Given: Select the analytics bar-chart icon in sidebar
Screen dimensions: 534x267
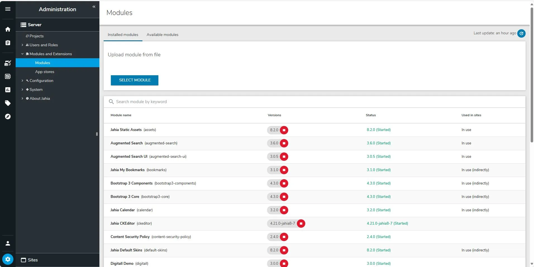Looking at the screenshot, I should pyautogui.click(x=8, y=89).
